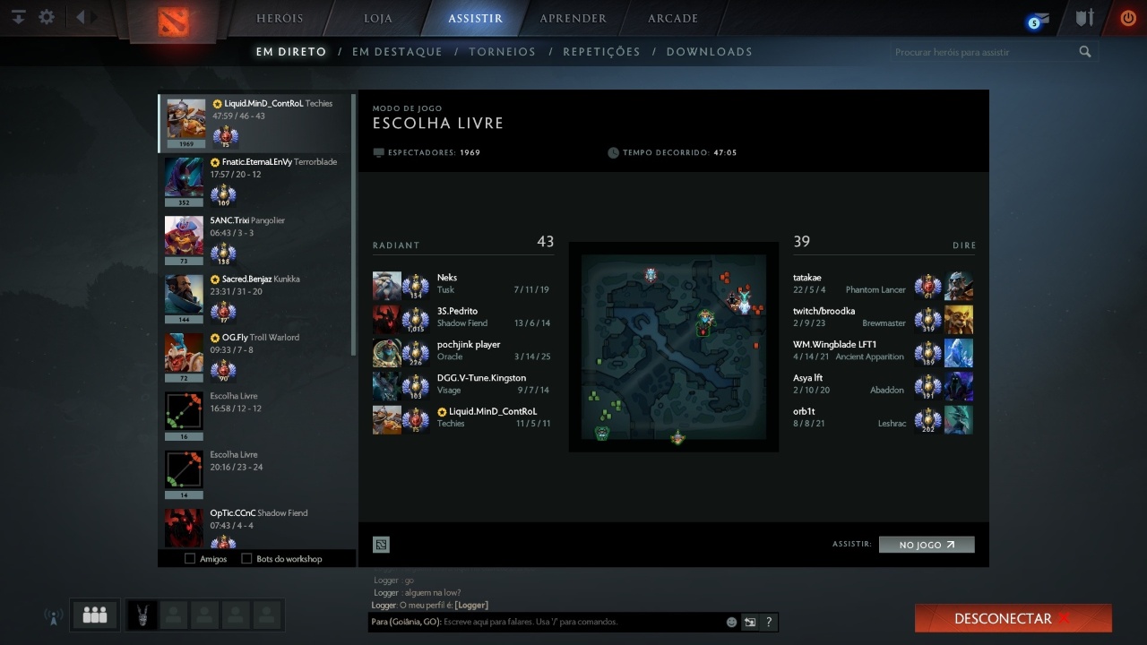
Task: Switch to Em Destaque sub-tab
Action: click(397, 52)
